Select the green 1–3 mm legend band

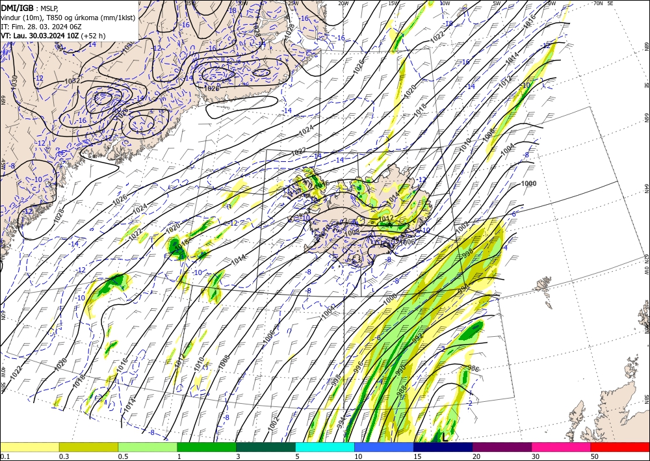pyautogui.click(x=207, y=447)
